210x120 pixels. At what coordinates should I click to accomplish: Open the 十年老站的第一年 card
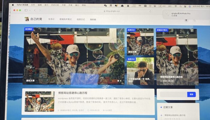(x=140, y=71)
